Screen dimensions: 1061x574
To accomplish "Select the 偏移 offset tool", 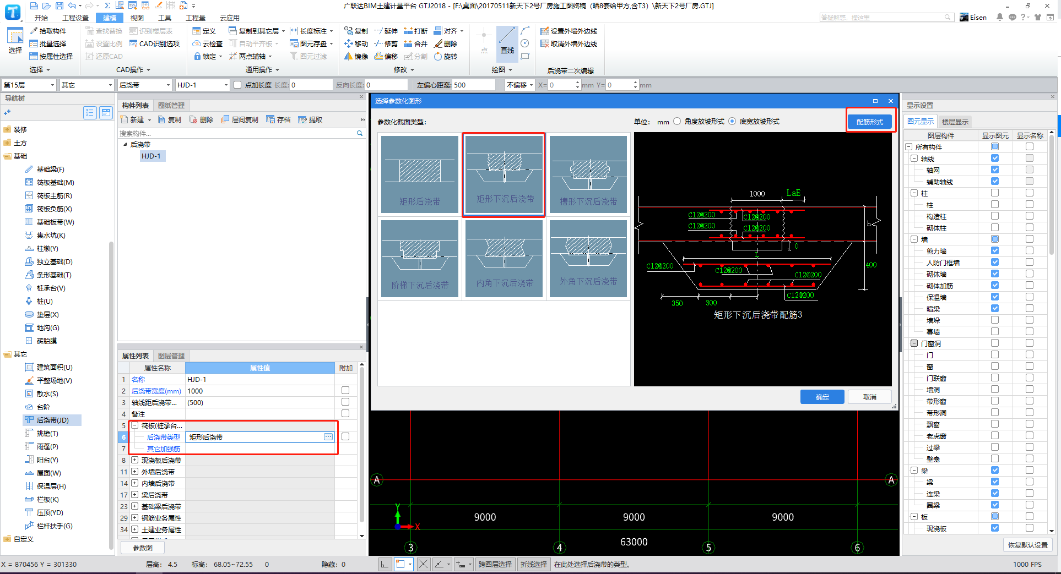I will tap(386, 57).
